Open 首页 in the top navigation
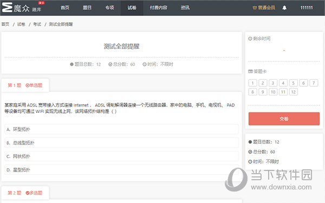 pos(65,8)
